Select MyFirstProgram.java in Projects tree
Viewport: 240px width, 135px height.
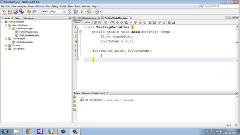tap(29, 32)
